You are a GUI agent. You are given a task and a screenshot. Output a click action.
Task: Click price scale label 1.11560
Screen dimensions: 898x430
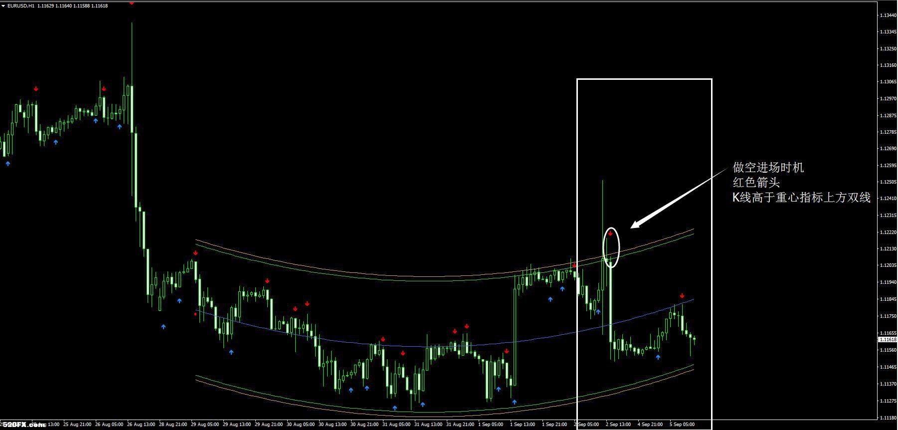tap(888, 350)
